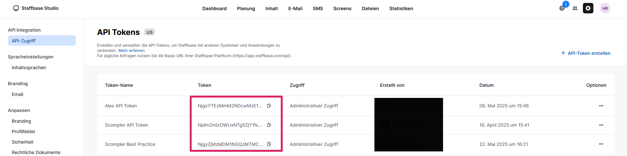This screenshot has height=156, width=627.
Task: Open the user management people icon
Action: (575, 8)
